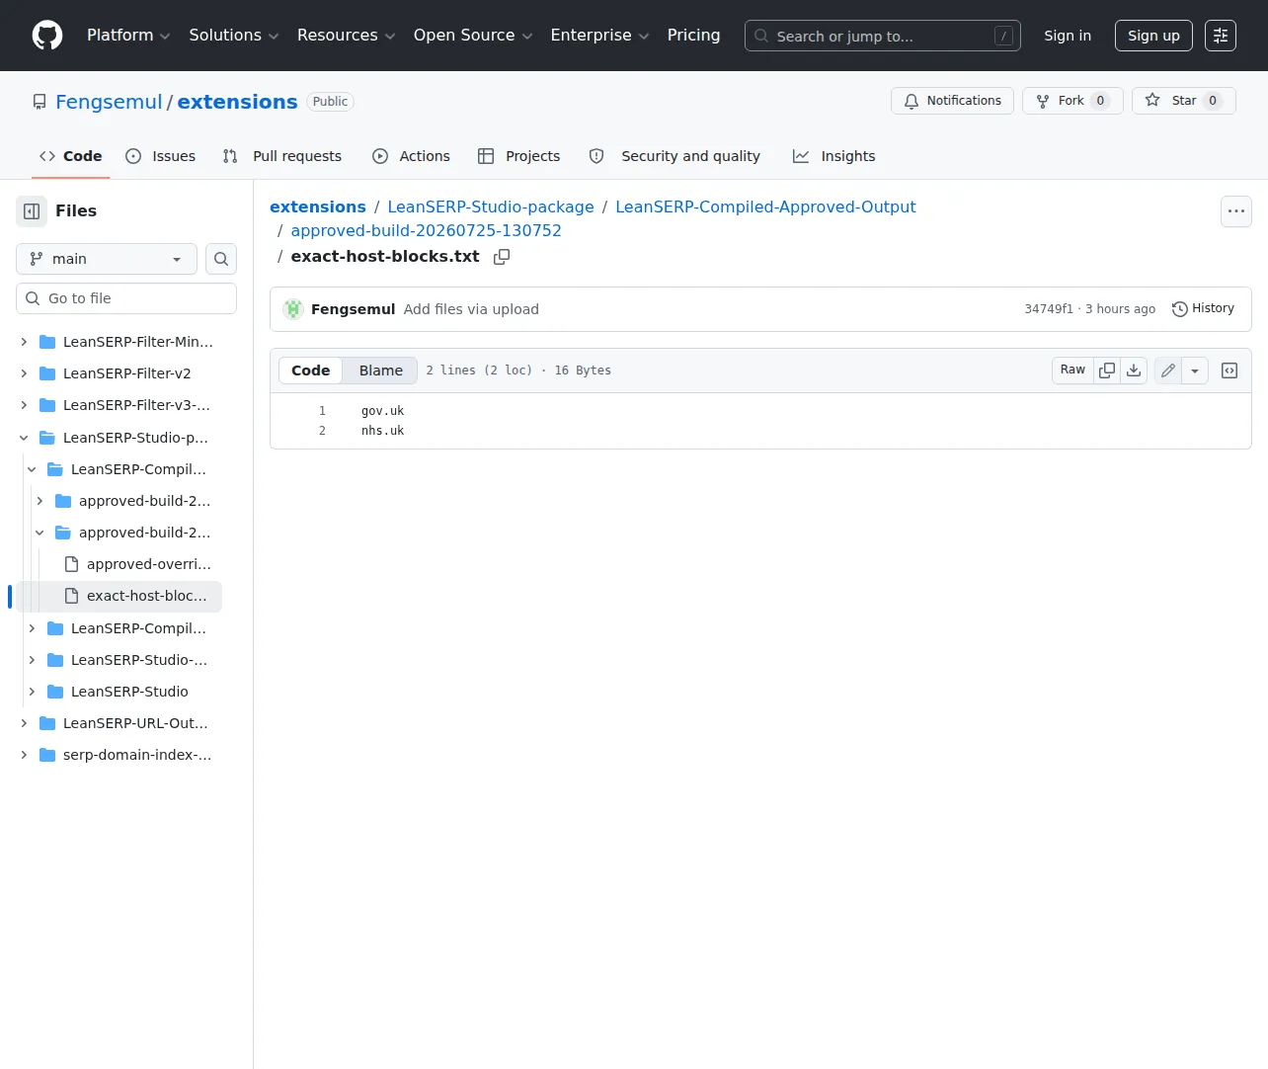This screenshot has width=1268, height=1069.
Task: Open symbols panel icon
Action: tap(1229, 370)
